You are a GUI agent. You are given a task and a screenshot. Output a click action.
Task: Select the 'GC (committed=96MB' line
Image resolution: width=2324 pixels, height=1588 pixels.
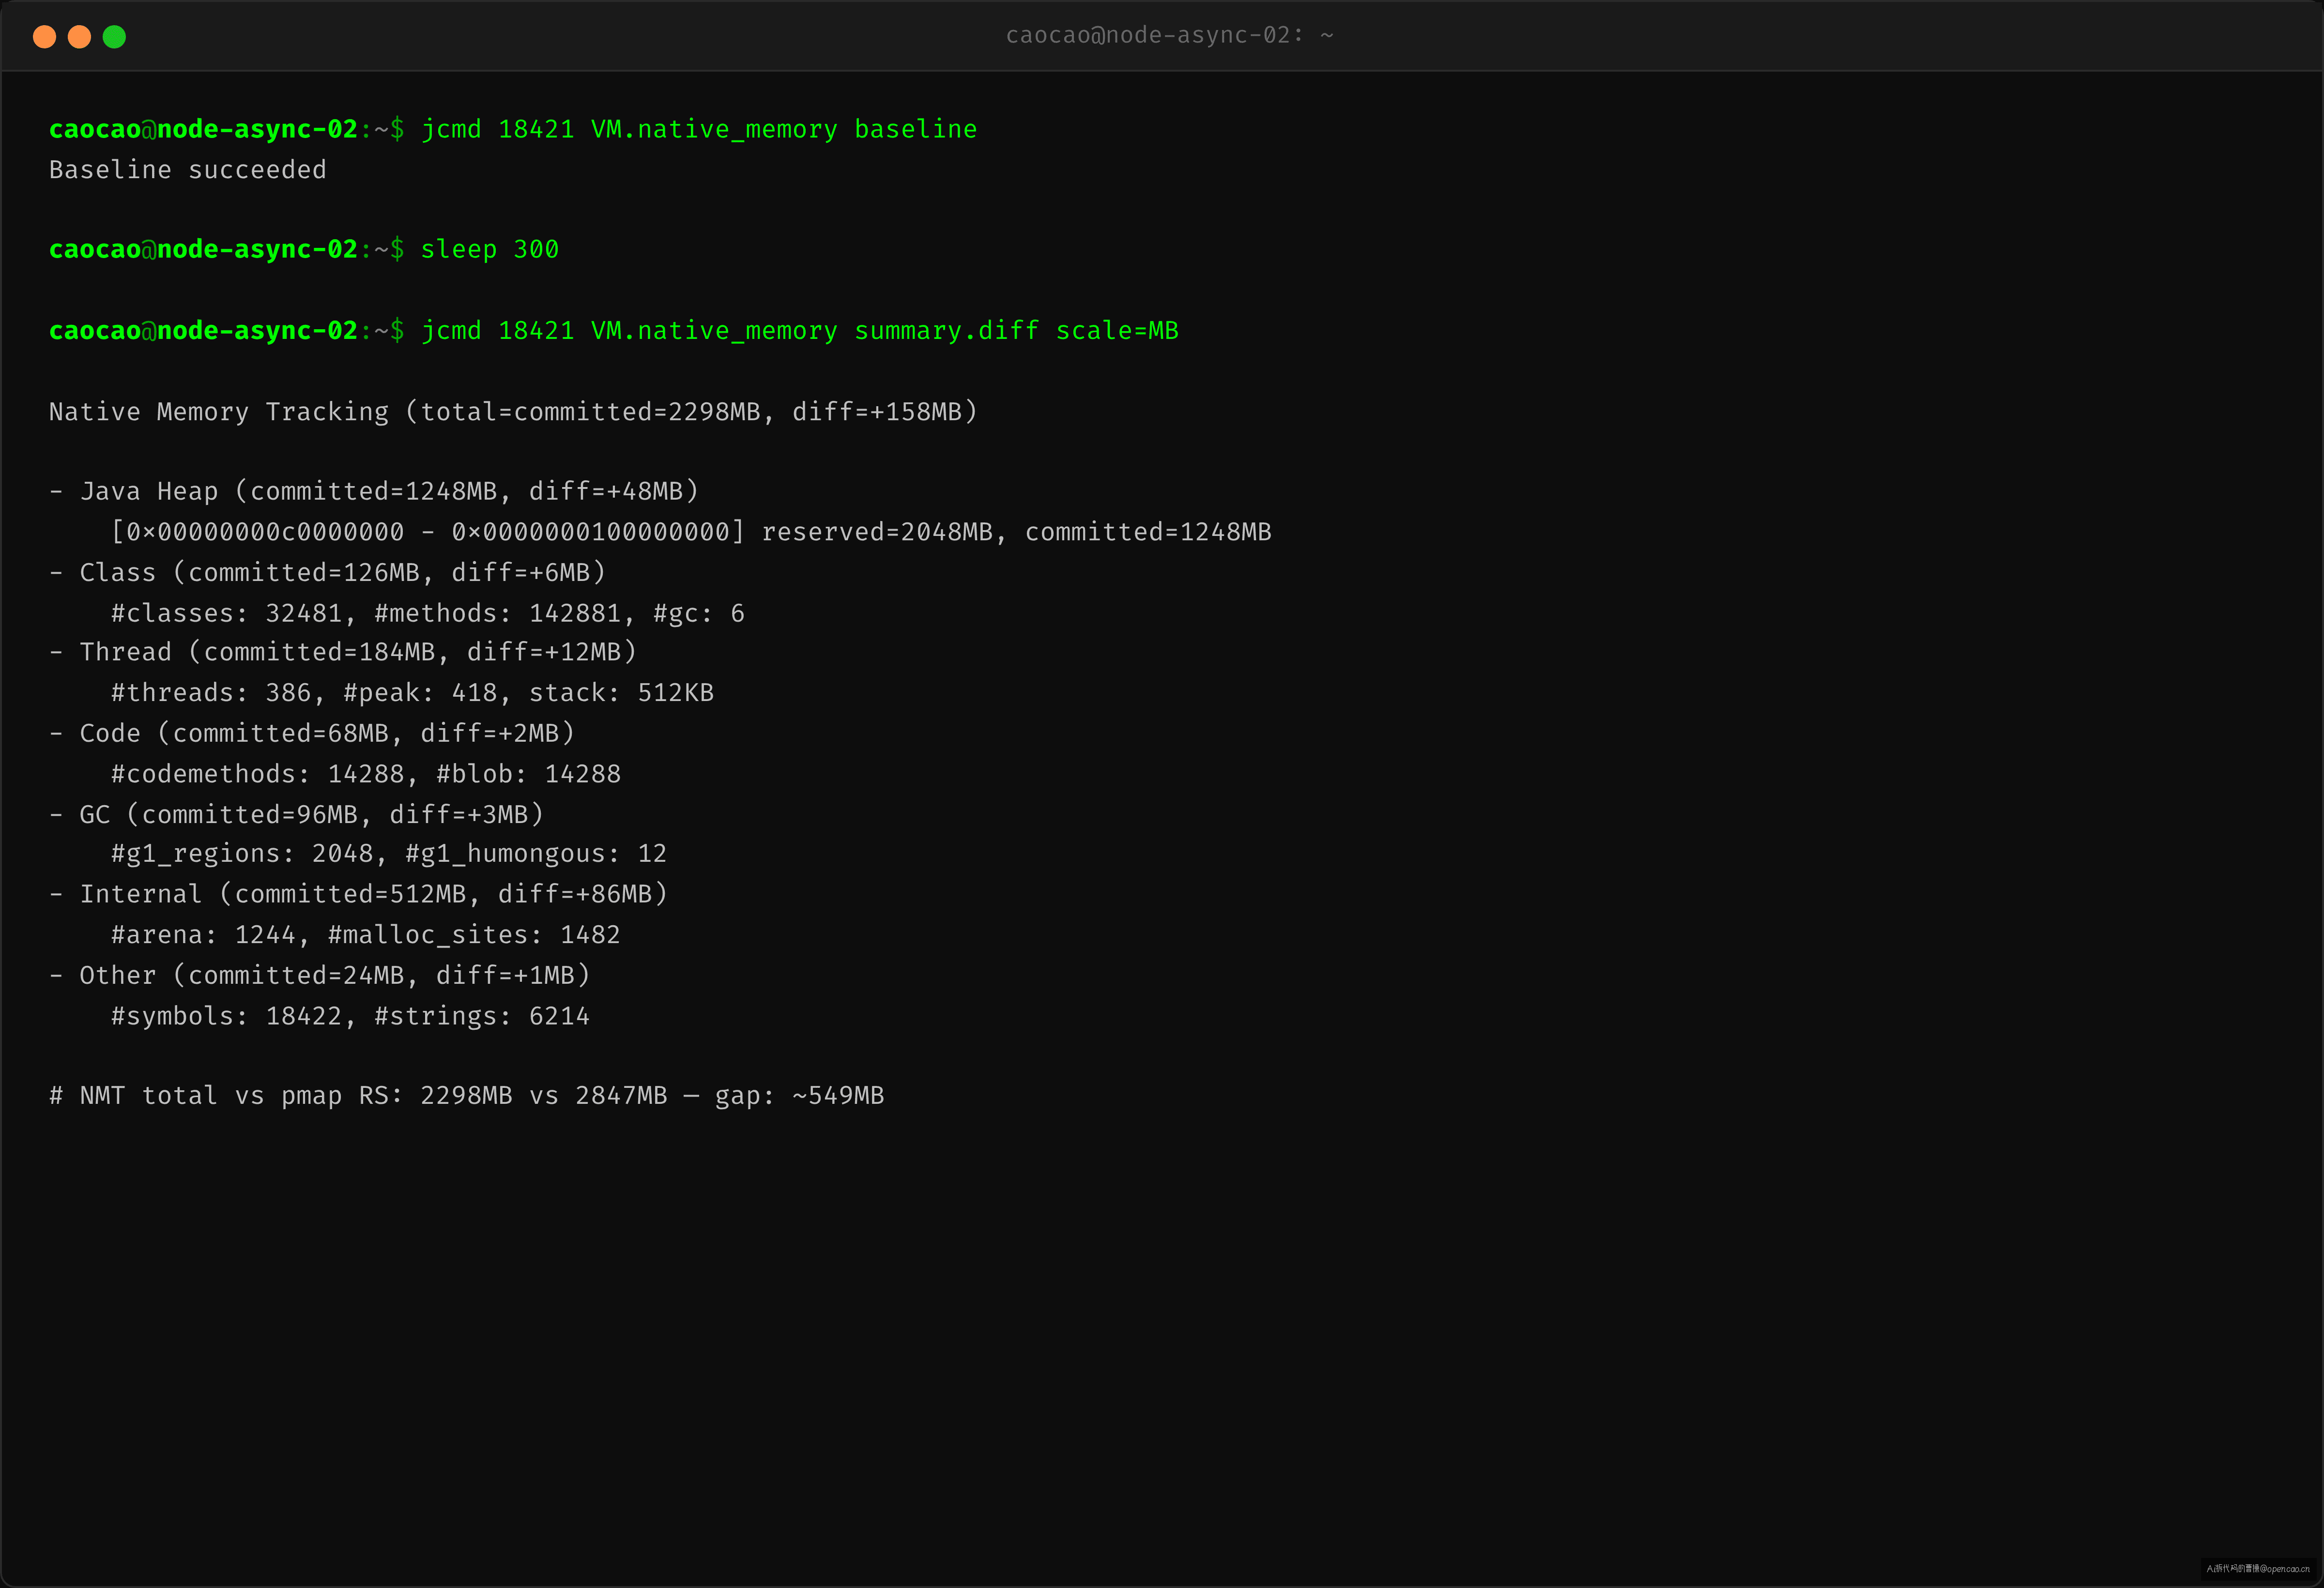297,814
